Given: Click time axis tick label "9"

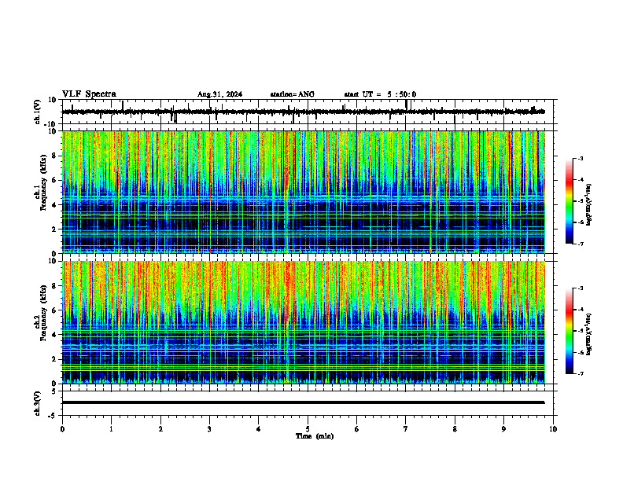Looking at the screenshot, I should [503, 429].
